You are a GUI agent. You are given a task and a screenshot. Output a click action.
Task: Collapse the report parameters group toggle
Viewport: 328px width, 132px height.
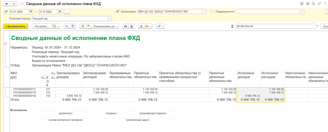click(5, 44)
